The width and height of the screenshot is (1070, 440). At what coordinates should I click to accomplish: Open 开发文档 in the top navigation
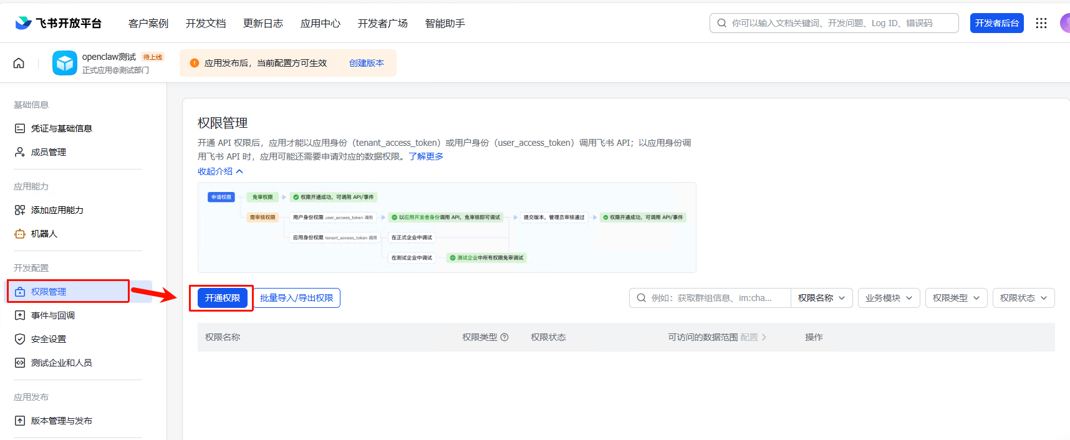click(x=206, y=23)
